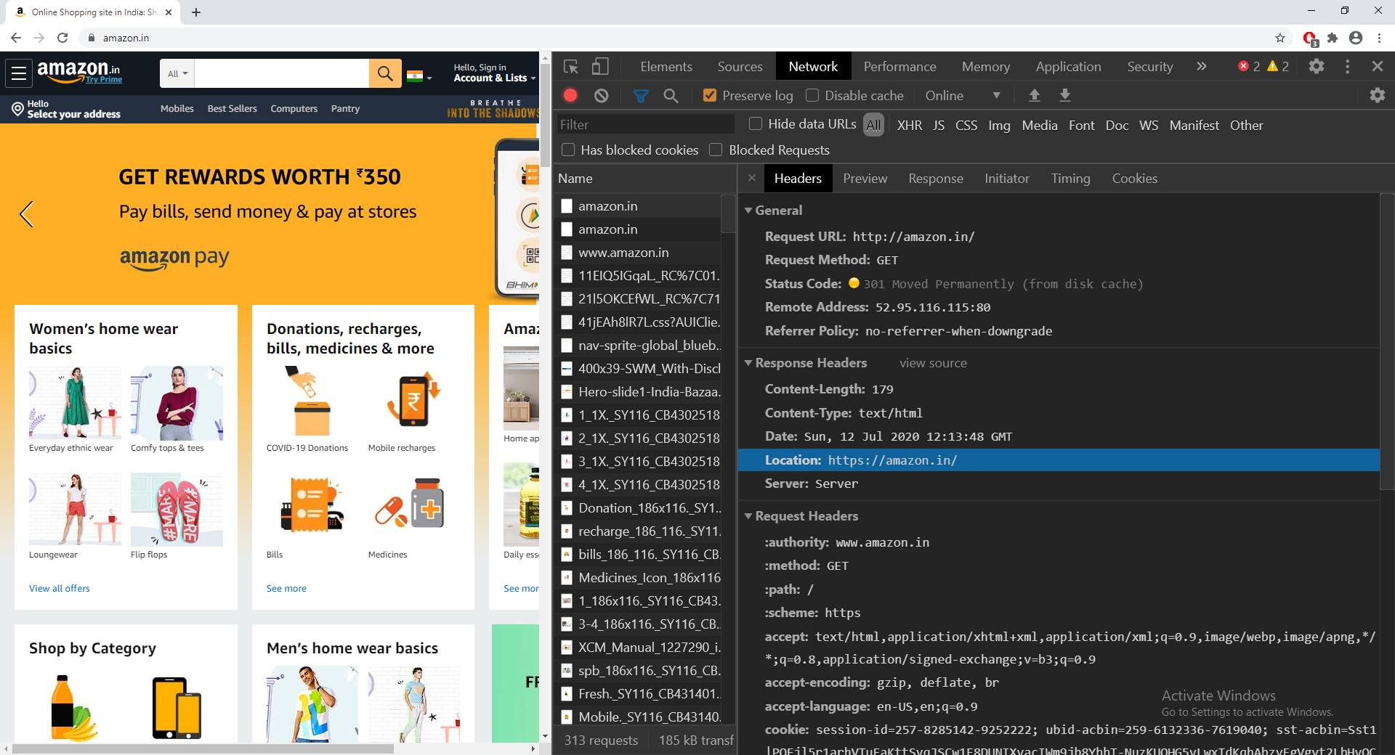Viewport: 1395px width, 755px height.
Task: Open the Chrome extensions puzzle icon
Action: [x=1333, y=38]
